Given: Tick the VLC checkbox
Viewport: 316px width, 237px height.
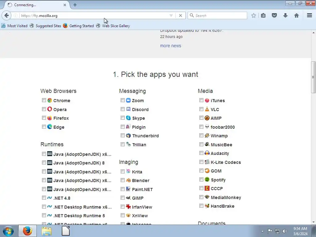Looking at the screenshot, I should [201, 109].
